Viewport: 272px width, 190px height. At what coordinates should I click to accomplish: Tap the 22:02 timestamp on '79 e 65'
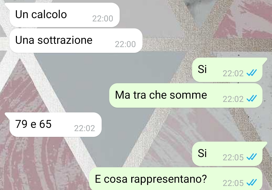84,128
